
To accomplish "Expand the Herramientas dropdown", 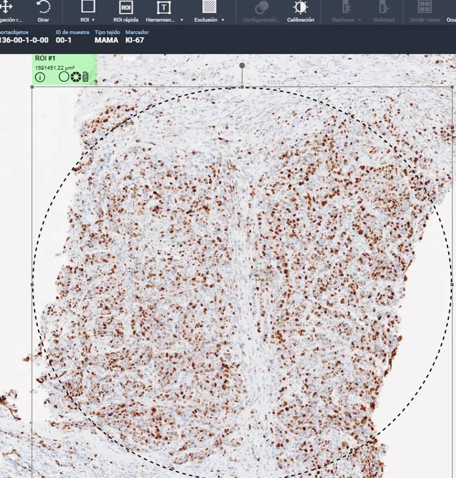I will 181,20.
